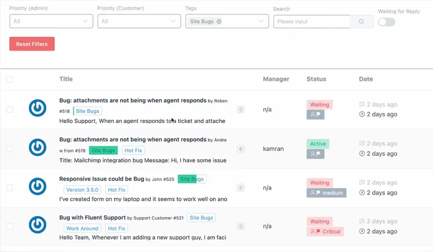The height and width of the screenshot is (252, 433).
Task: Click the search magnifier icon button
Action: (x=361, y=22)
